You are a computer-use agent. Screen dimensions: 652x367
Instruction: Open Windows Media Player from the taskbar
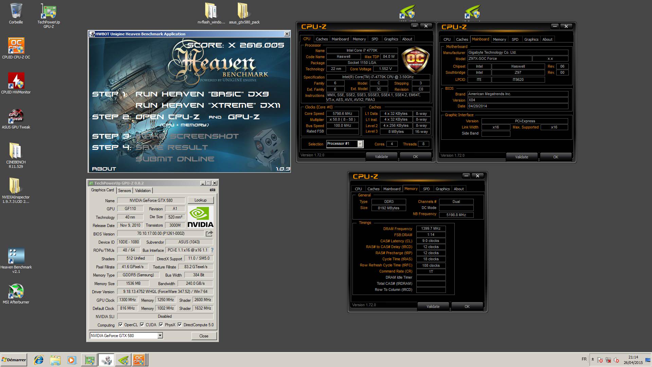(72, 360)
